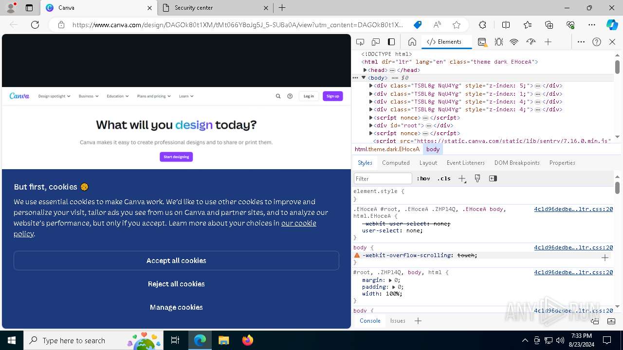Click the browser address bar

click(x=238, y=25)
